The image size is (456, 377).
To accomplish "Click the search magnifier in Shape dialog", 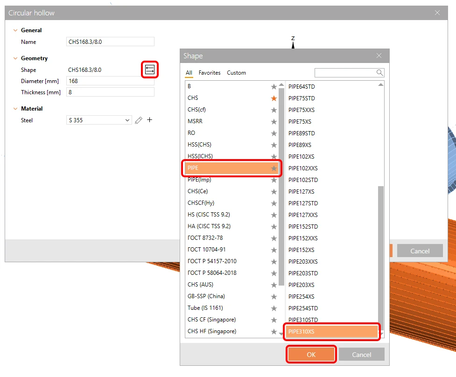I will click(x=379, y=72).
